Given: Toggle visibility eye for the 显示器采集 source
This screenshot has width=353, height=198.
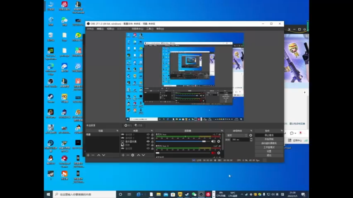Looking at the screenshot, I should 148,142.
